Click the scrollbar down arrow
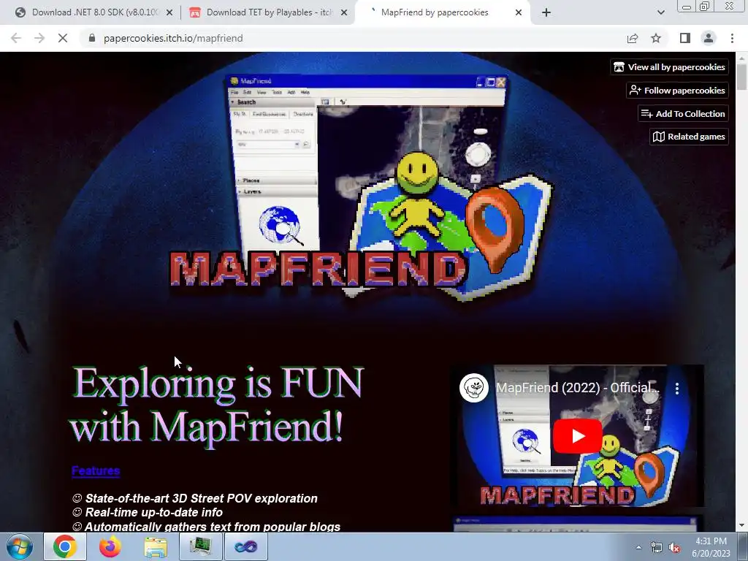The width and height of the screenshot is (748, 561). [742, 526]
